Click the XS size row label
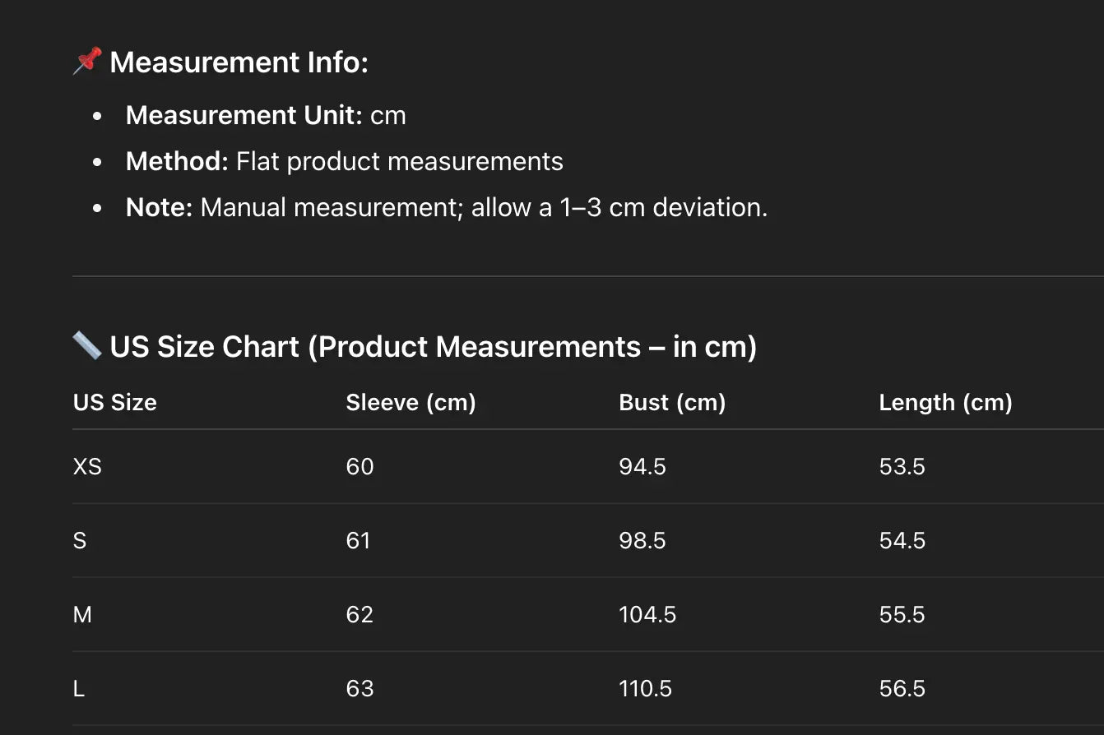Screen dimensions: 1104x735 click(87, 466)
